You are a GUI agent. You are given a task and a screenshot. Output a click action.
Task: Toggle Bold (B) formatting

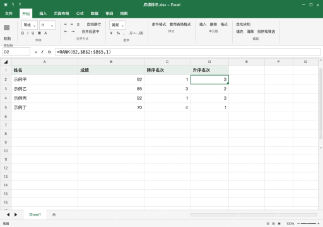pyautogui.click(x=23, y=33)
